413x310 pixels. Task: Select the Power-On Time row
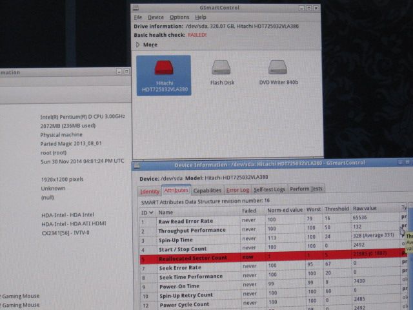coord(273,284)
